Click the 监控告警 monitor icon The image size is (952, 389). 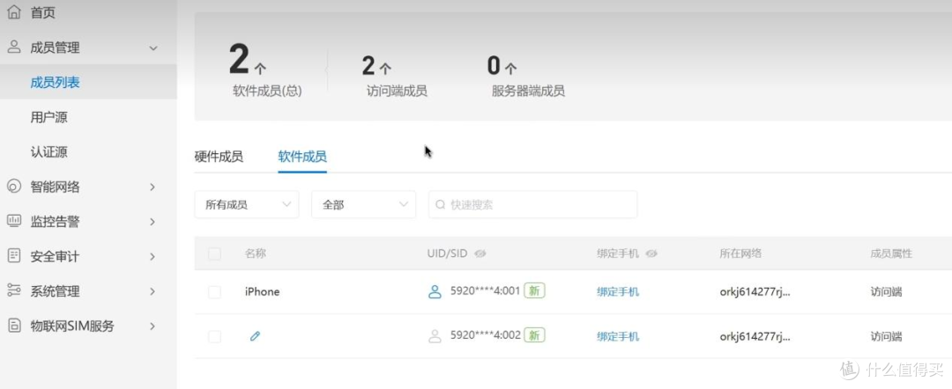(13, 221)
